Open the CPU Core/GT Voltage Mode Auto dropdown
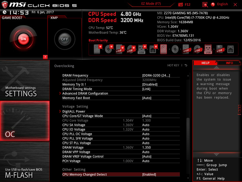This screenshot has height=182, width=242. click(147, 116)
